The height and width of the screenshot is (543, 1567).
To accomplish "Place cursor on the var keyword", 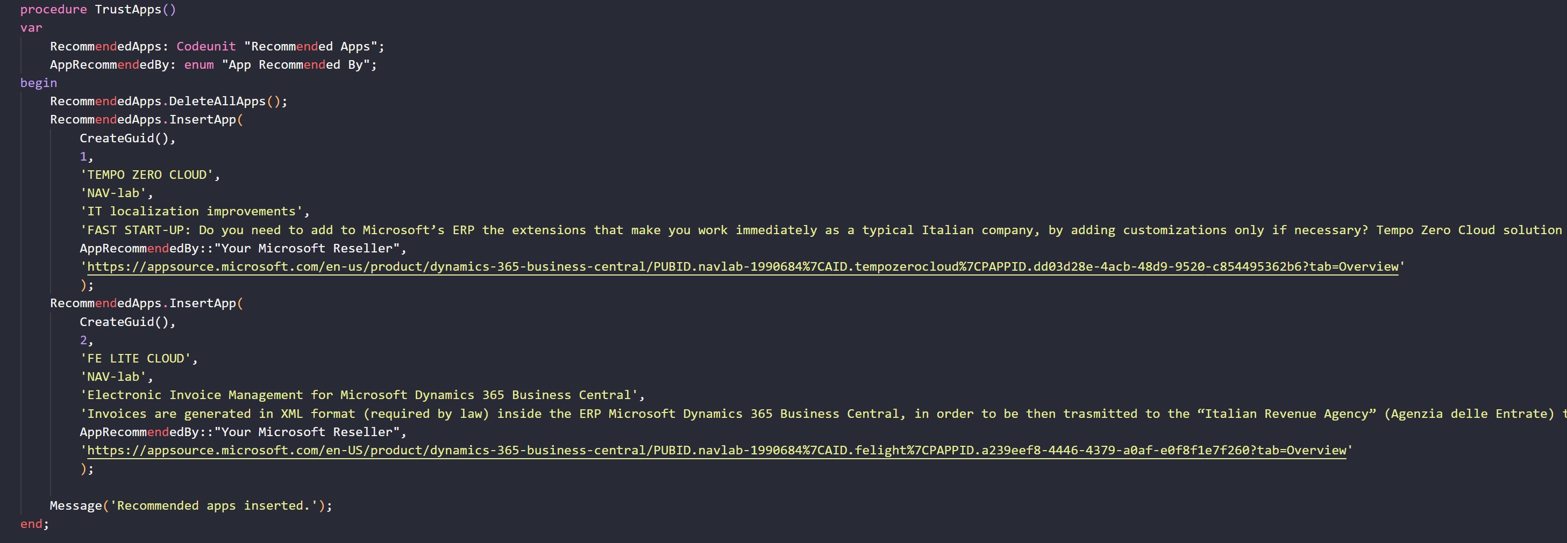I will click(x=31, y=28).
